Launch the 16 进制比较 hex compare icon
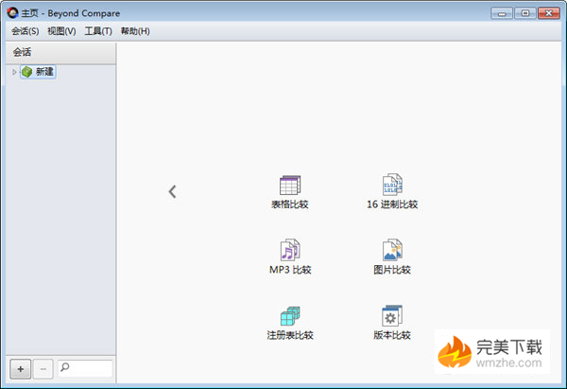567x389 pixels. click(392, 185)
